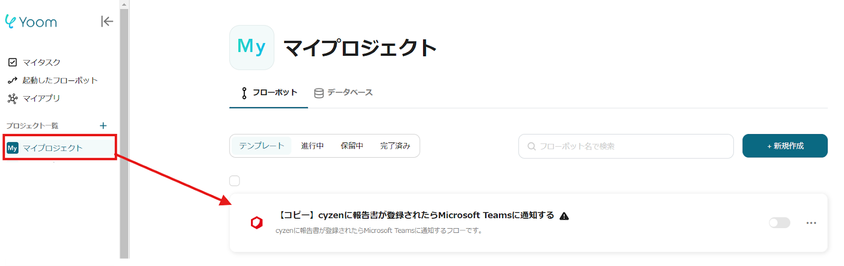Click the search magnifier icon
The width and height of the screenshot is (844, 266).
point(532,146)
